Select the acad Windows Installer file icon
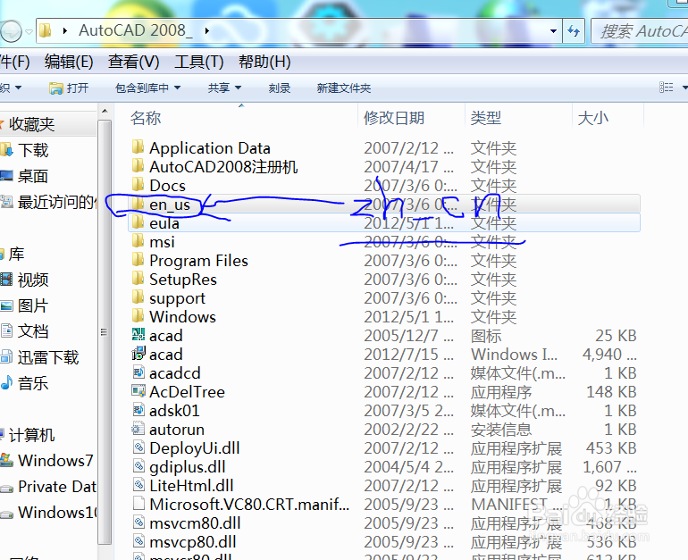This screenshot has width=688, height=560. (138, 354)
